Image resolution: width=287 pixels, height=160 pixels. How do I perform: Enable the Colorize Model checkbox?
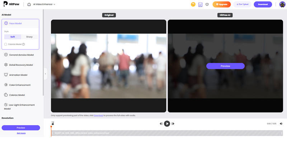(x=6, y=44)
